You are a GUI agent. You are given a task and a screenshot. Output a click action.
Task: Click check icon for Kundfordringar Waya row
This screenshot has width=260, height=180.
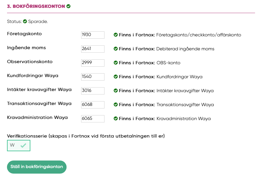[x=116, y=77]
